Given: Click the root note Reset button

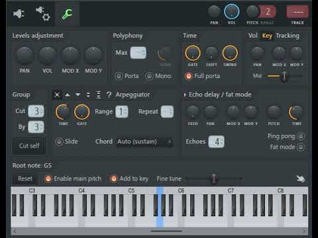Looking at the screenshot, I should point(25,178).
